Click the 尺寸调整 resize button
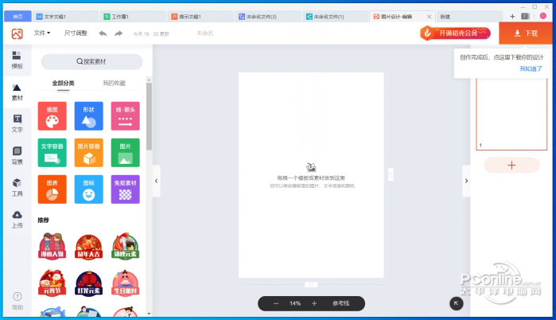Image resolution: width=556 pixels, height=320 pixels. pos(76,33)
